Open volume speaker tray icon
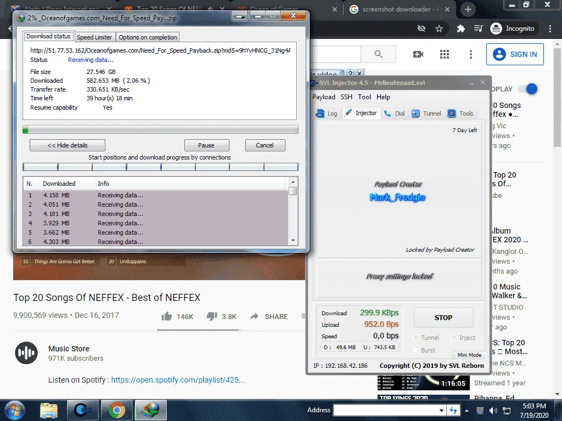Screen dimensions: 562x421 (493, 411)
